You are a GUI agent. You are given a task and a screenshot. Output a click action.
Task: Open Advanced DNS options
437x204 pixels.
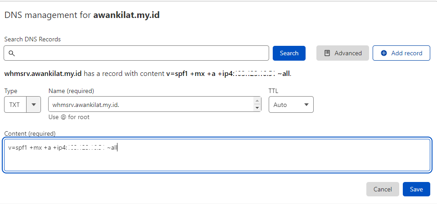click(342, 53)
